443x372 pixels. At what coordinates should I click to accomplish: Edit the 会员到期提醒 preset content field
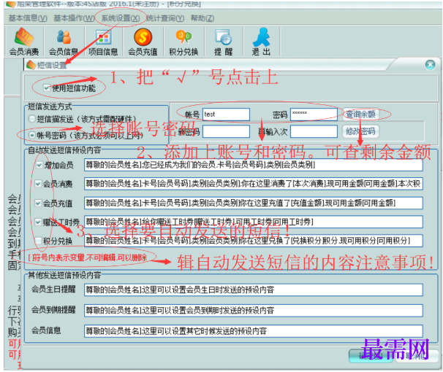[x=254, y=311]
